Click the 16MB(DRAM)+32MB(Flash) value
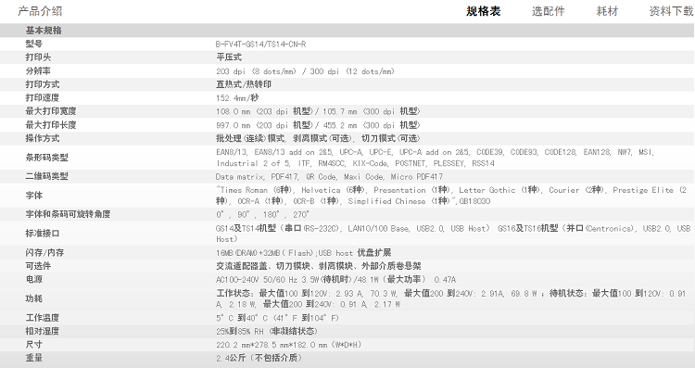 [303, 253]
